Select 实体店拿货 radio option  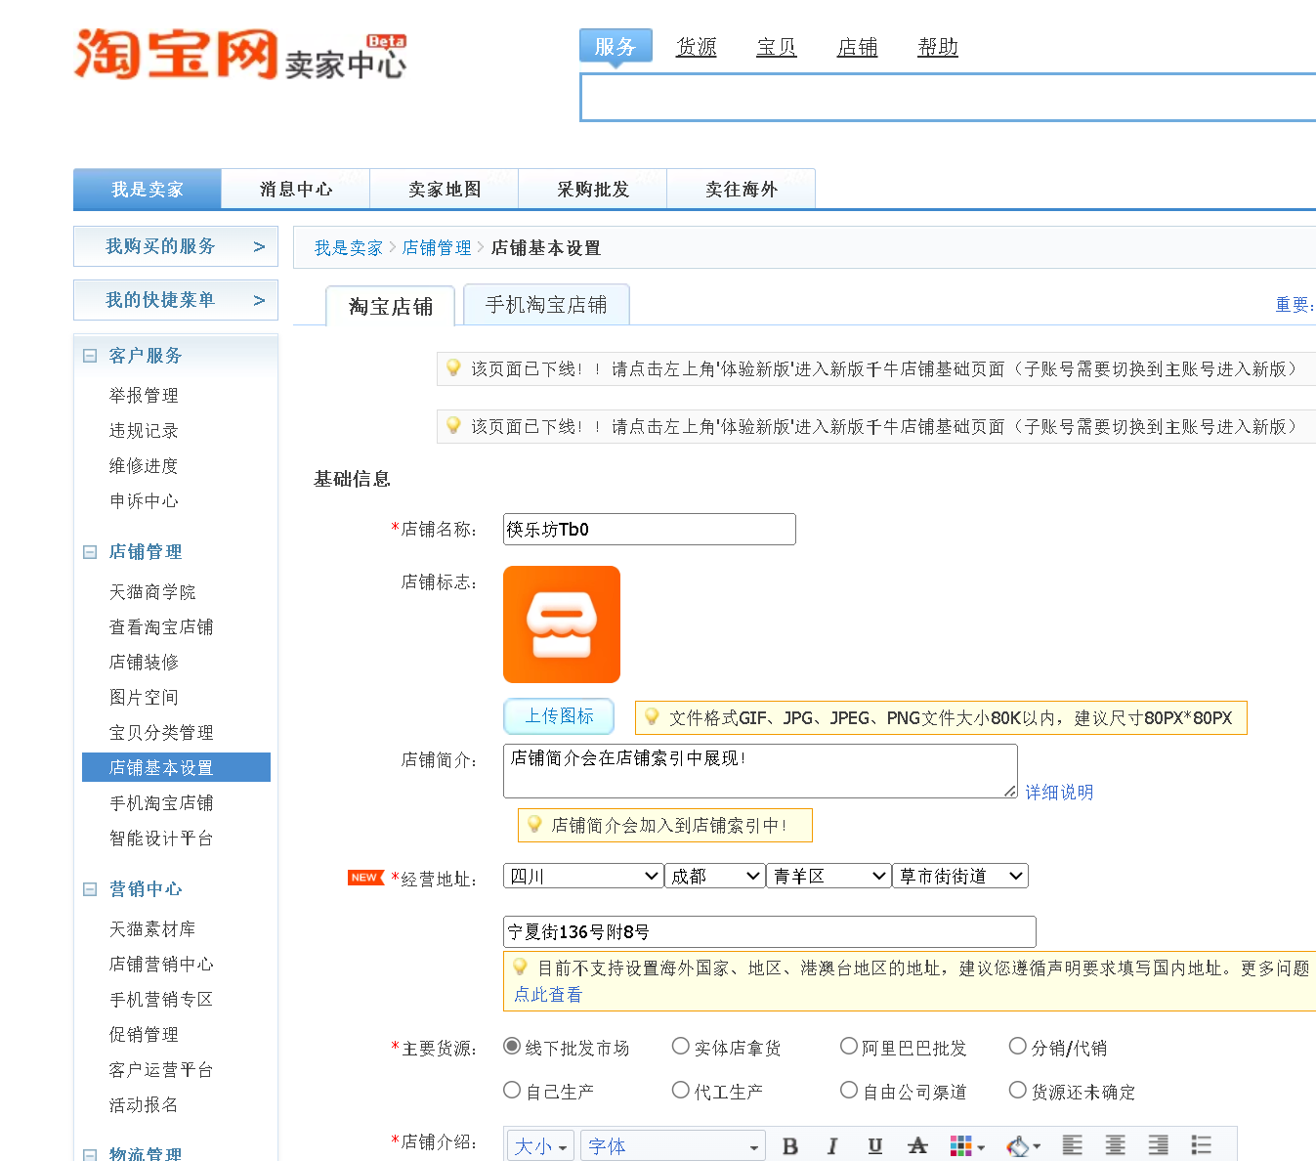pyautogui.click(x=681, y=1046)
